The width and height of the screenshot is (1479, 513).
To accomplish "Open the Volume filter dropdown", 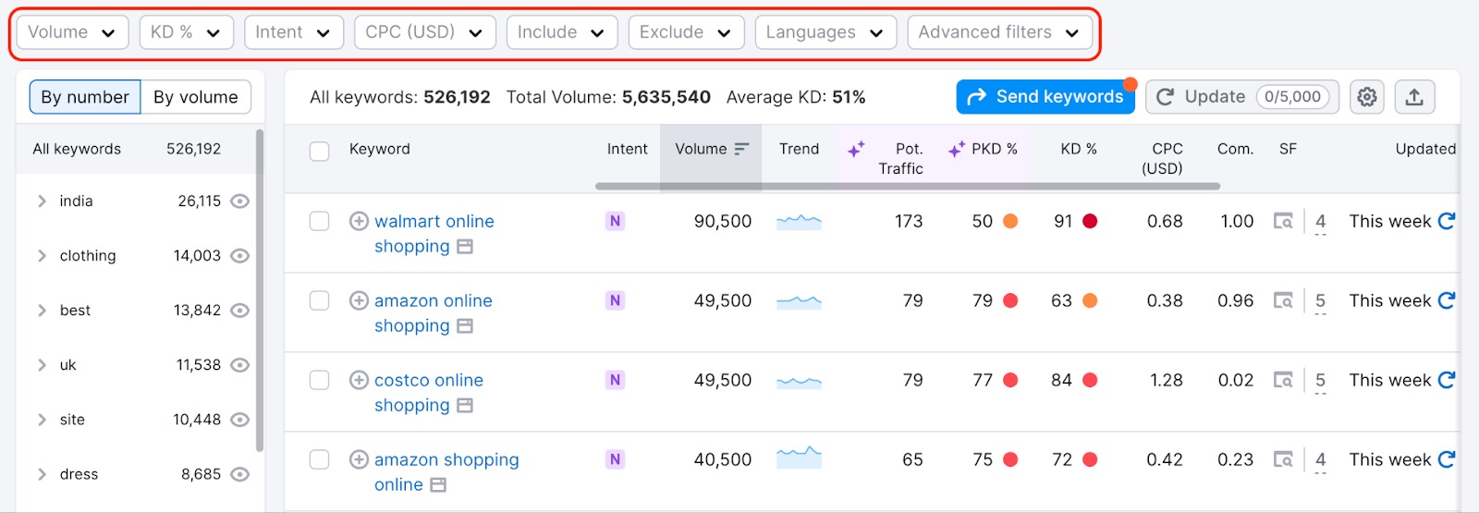I will point(71,32).
